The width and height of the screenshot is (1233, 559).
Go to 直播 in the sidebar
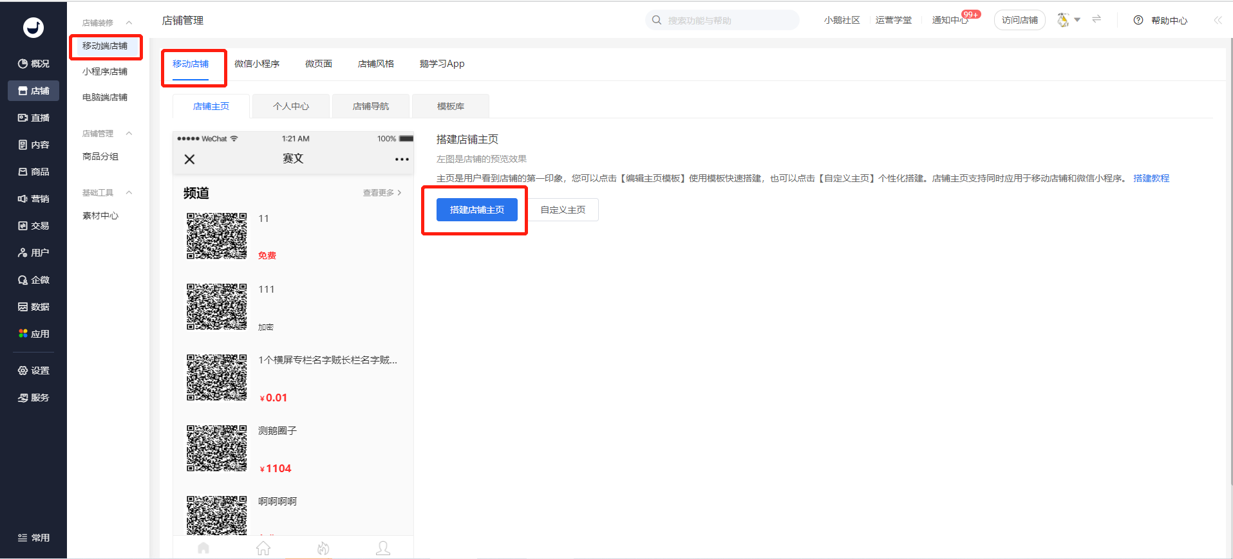[x=33, y=118]
